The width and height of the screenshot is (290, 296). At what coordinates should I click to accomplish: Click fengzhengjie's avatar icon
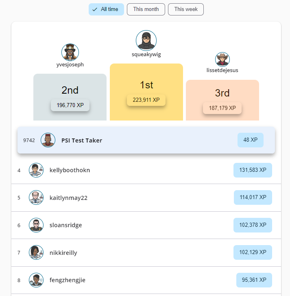(36, 280)
